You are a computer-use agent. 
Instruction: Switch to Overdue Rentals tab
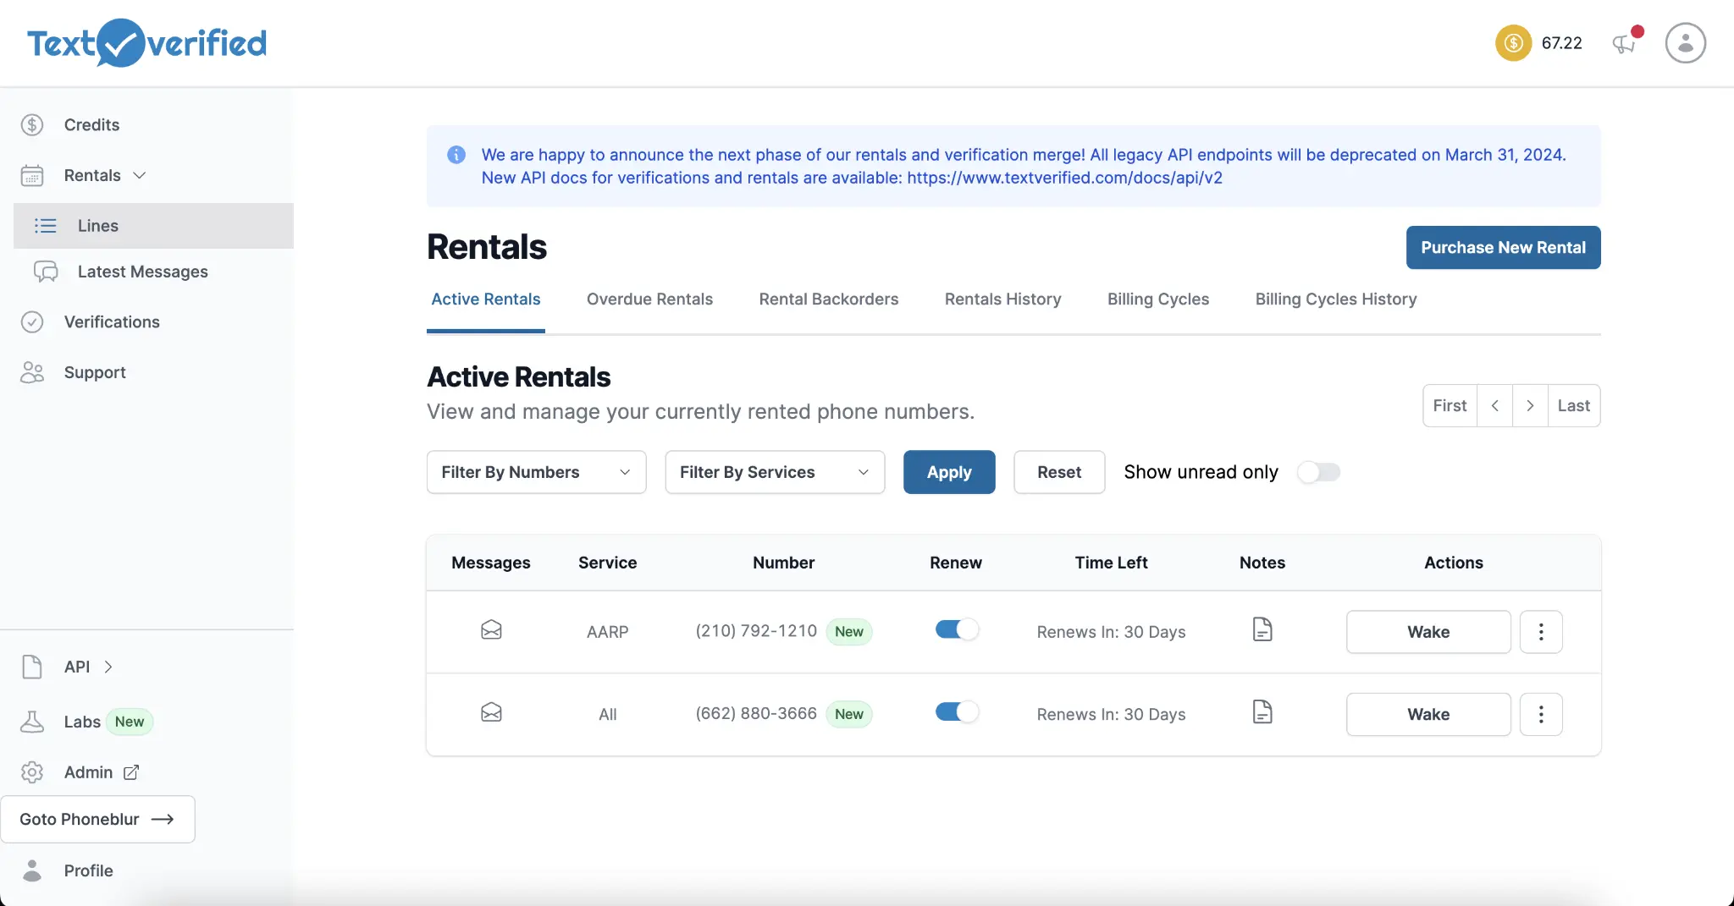coord(649,299)
